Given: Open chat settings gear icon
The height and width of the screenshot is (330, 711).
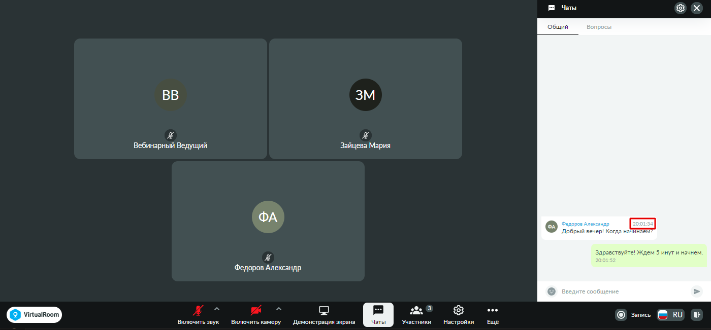Looking at the screenshot, I should (681, 8).
